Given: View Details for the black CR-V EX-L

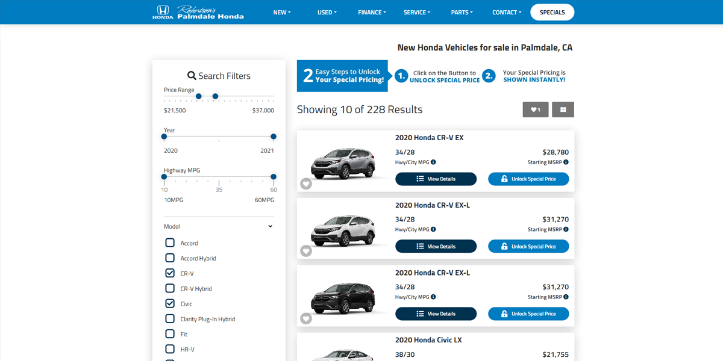Looking at the screenshot, I should (436, 313).
